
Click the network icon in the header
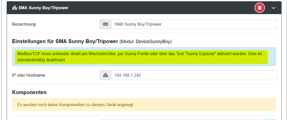[x=14, y=8]
